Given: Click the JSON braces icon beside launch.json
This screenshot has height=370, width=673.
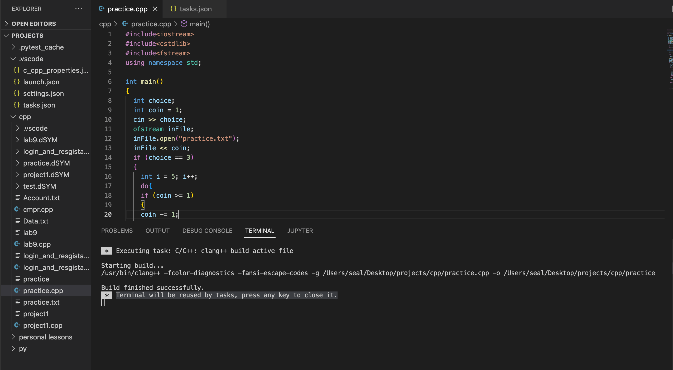Looking at the screenshot, I should [x=17, y=82].
